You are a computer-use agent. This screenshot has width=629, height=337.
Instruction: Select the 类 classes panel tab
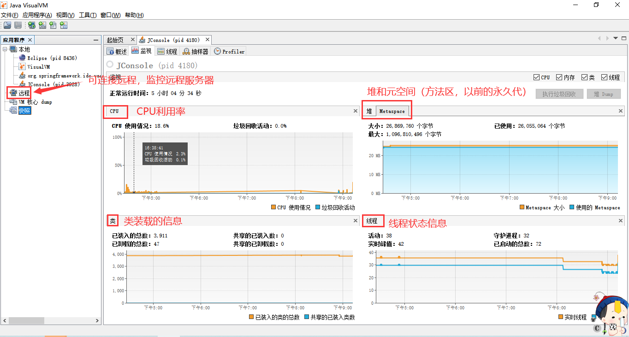click(112, 221)
